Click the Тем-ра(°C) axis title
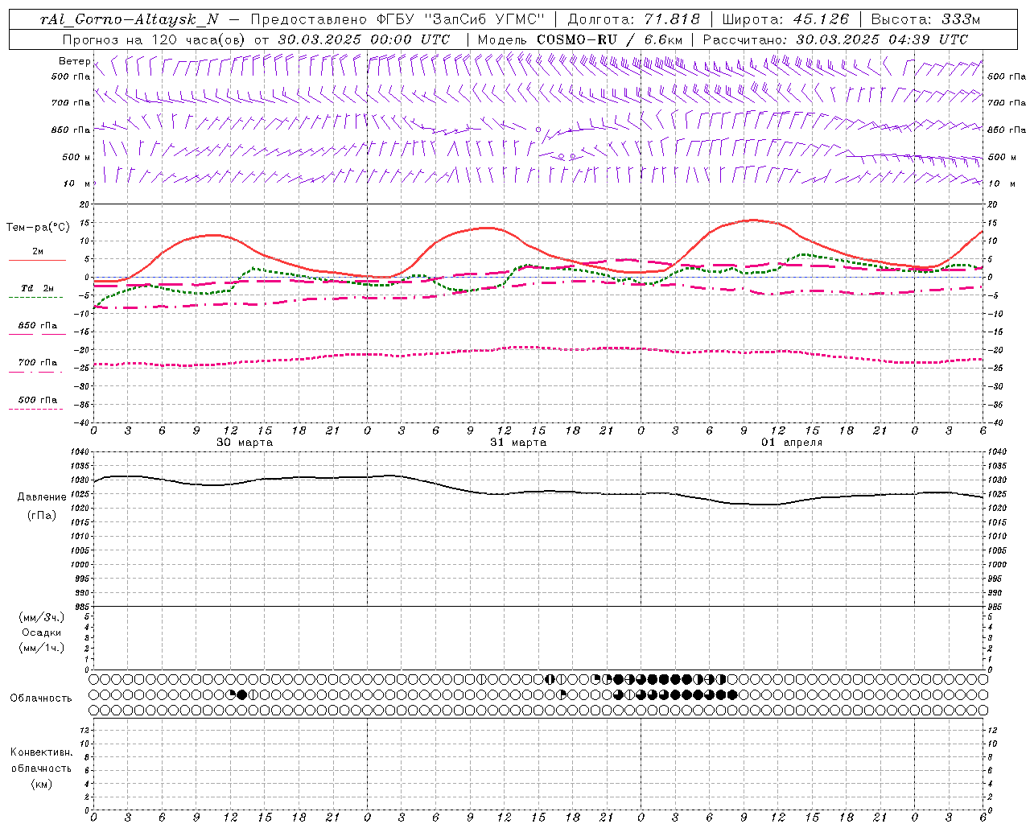Screen dimensions: 1030x824 click(x=38, y=228)
